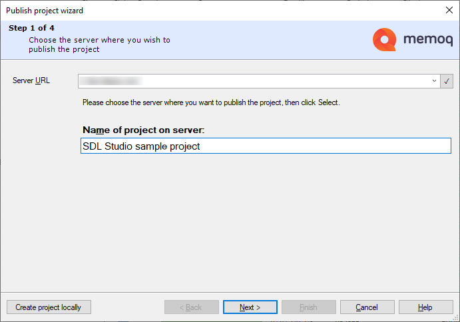This screenshot has height=322, width=460.
Task: Click the 'Please choose the server' instruction text
Action: pos(211,102)
